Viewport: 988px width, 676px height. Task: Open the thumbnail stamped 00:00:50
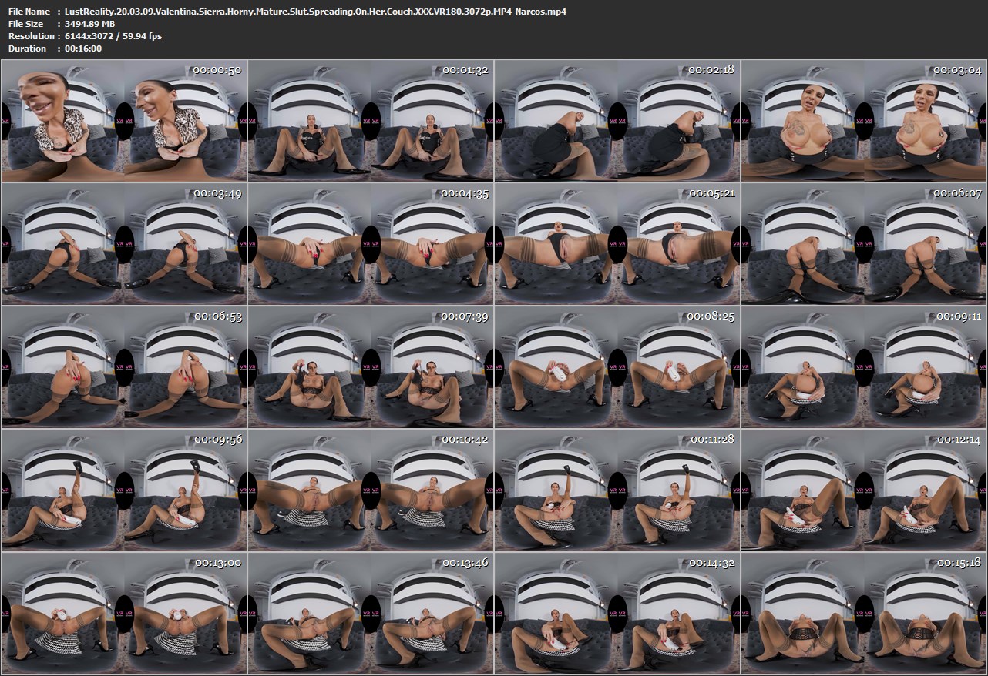[x=124, y=120]
